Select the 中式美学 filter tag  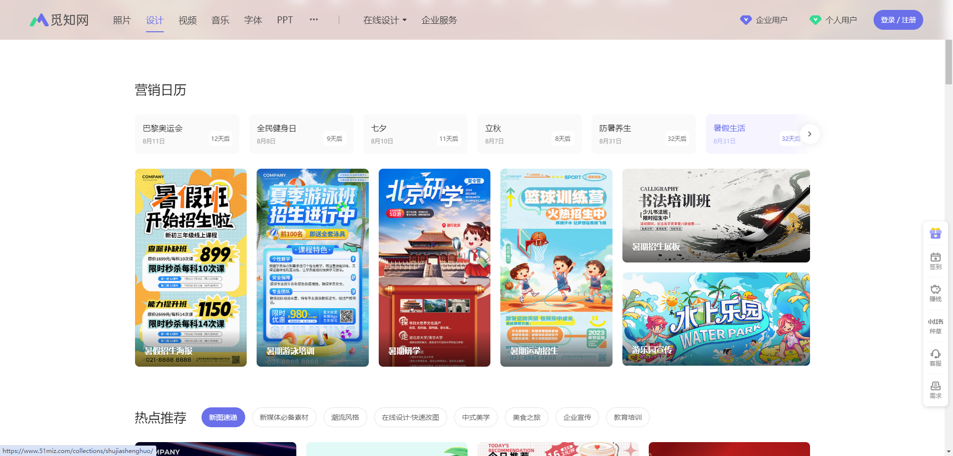[476, 417]
